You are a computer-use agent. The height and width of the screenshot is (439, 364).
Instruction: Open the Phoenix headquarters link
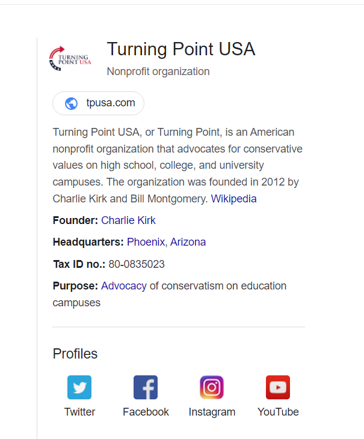146,242
